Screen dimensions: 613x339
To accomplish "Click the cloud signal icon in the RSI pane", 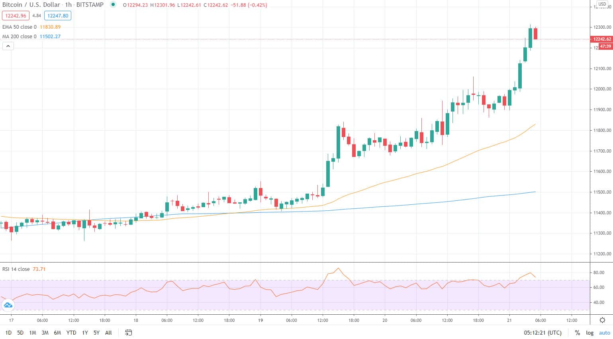I will click(8, 305).
